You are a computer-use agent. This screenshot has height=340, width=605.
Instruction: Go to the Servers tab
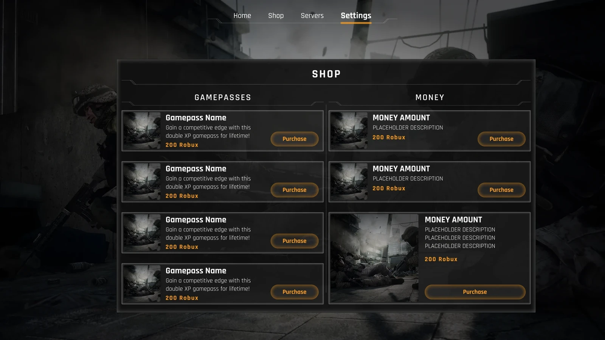coord(312,15)
